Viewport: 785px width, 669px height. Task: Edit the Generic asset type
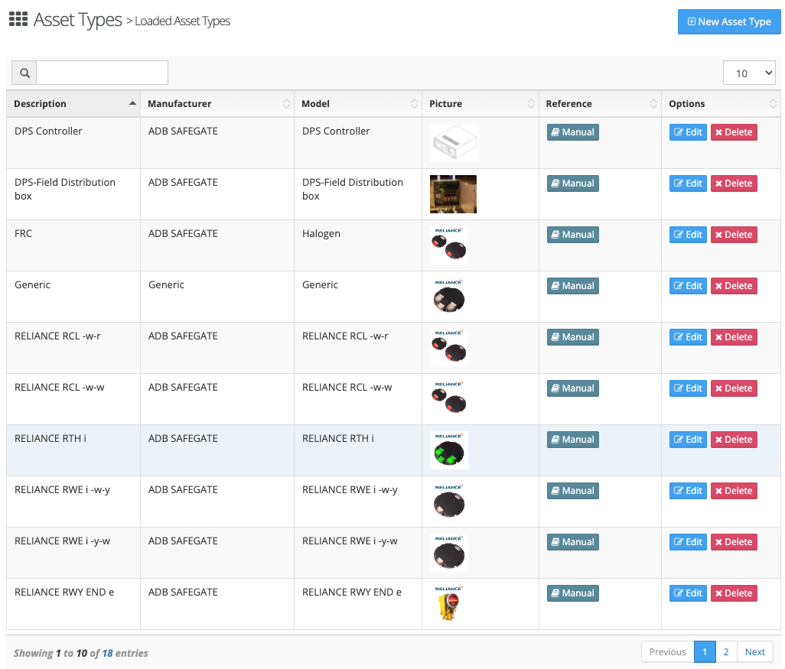(688, 286)
